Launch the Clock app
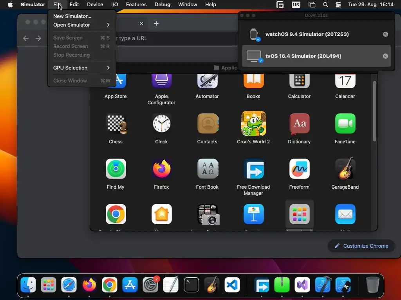The width and height of the screenshot is (401, 300). [x=161, y=124]
